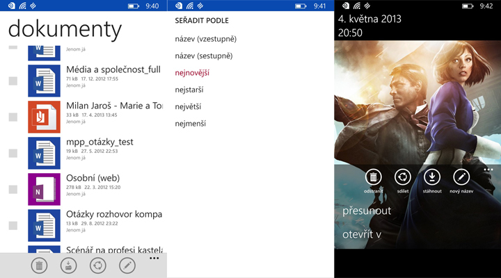The height and width of the screenshot is (278, 501).
Task: Tap přesunout in the photo menu
Action: click(367, 211)
